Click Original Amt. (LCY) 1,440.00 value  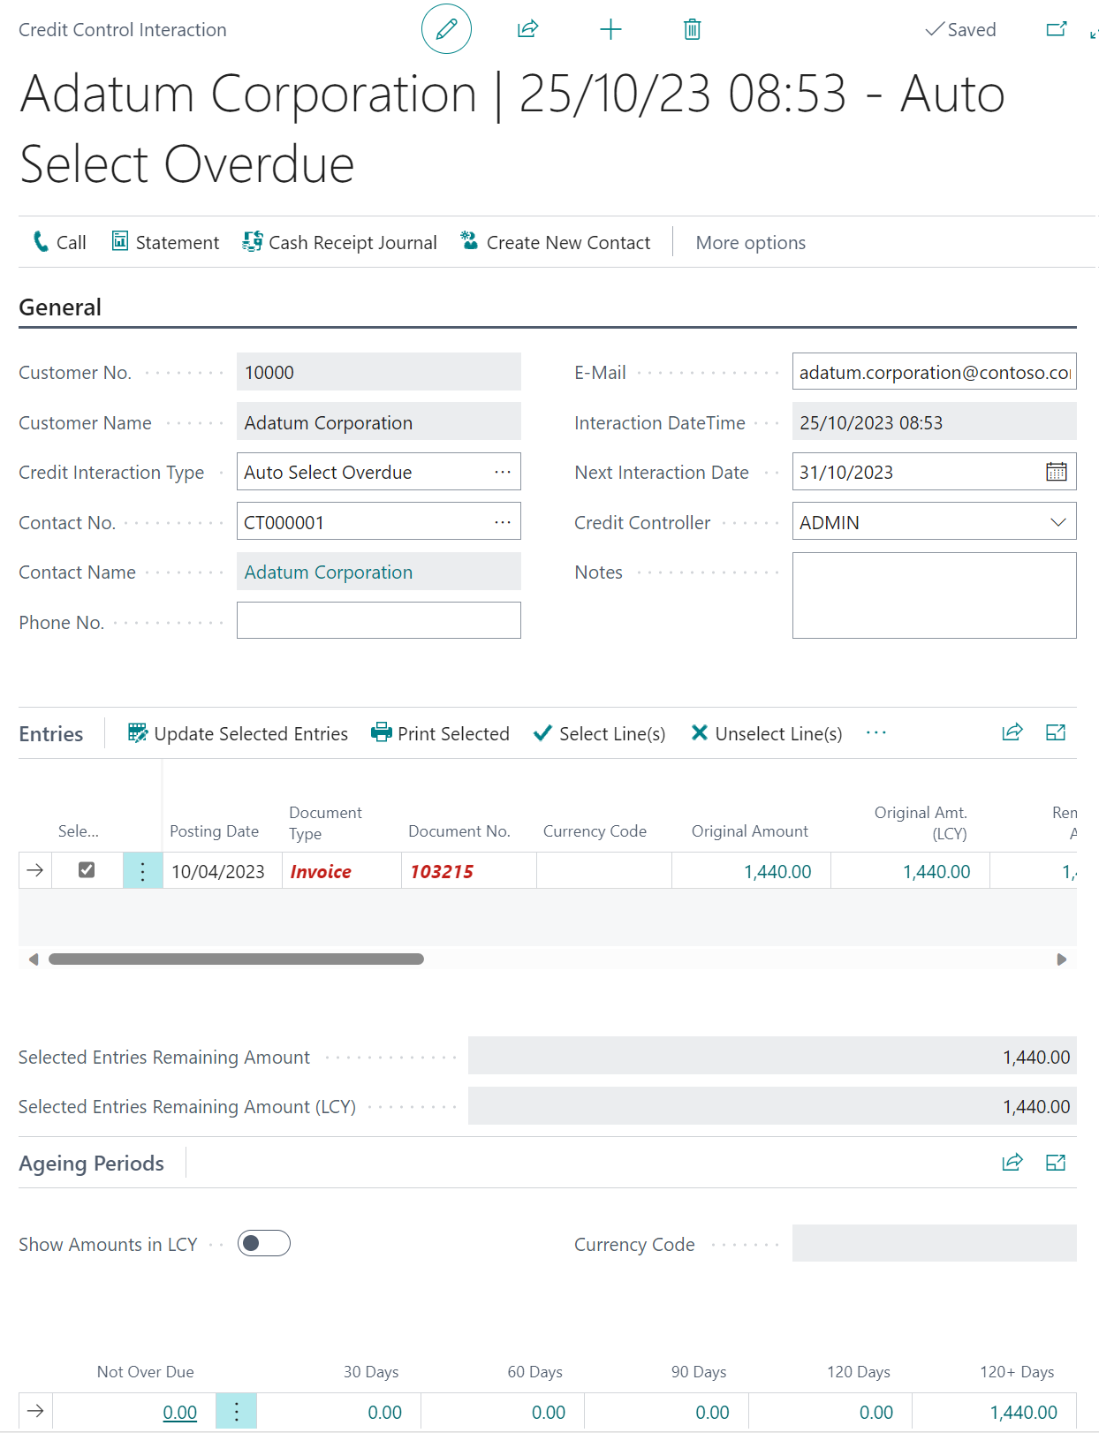coord(936,871)
